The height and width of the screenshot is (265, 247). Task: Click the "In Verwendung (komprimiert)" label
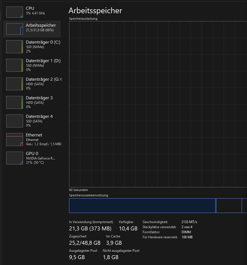[91, 222]
